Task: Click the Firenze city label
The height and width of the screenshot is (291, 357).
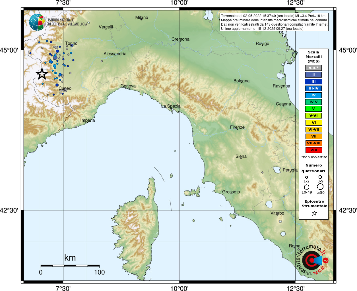Action: tap(237, 127)
